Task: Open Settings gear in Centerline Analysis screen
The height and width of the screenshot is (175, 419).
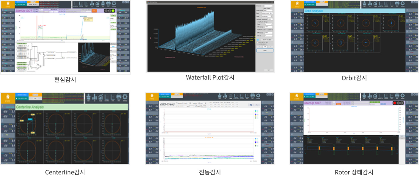Action: pos(124,97)
